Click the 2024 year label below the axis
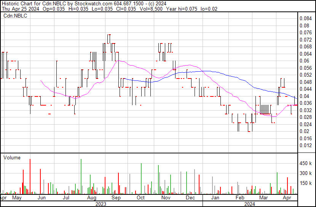Viewport: 316px width, 207px height. point(250,204)
